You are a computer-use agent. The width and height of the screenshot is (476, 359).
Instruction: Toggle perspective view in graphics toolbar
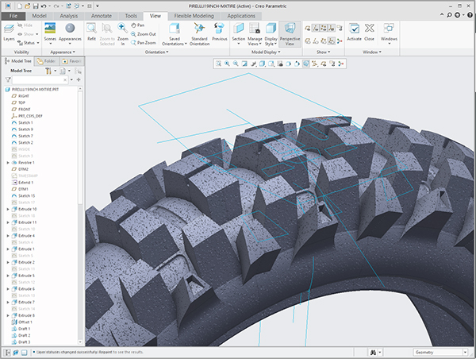[306, 64]
